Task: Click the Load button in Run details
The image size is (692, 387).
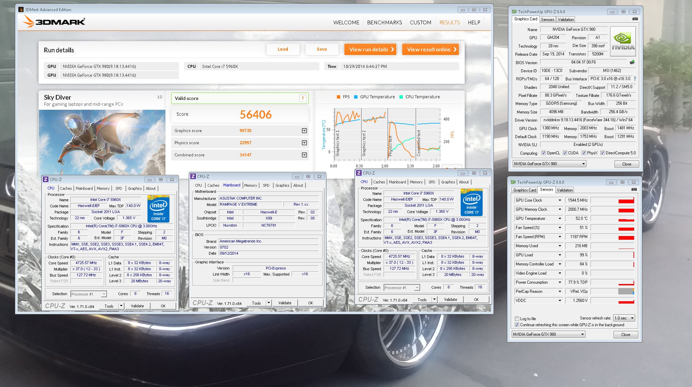Action: [x=283, y=49]
